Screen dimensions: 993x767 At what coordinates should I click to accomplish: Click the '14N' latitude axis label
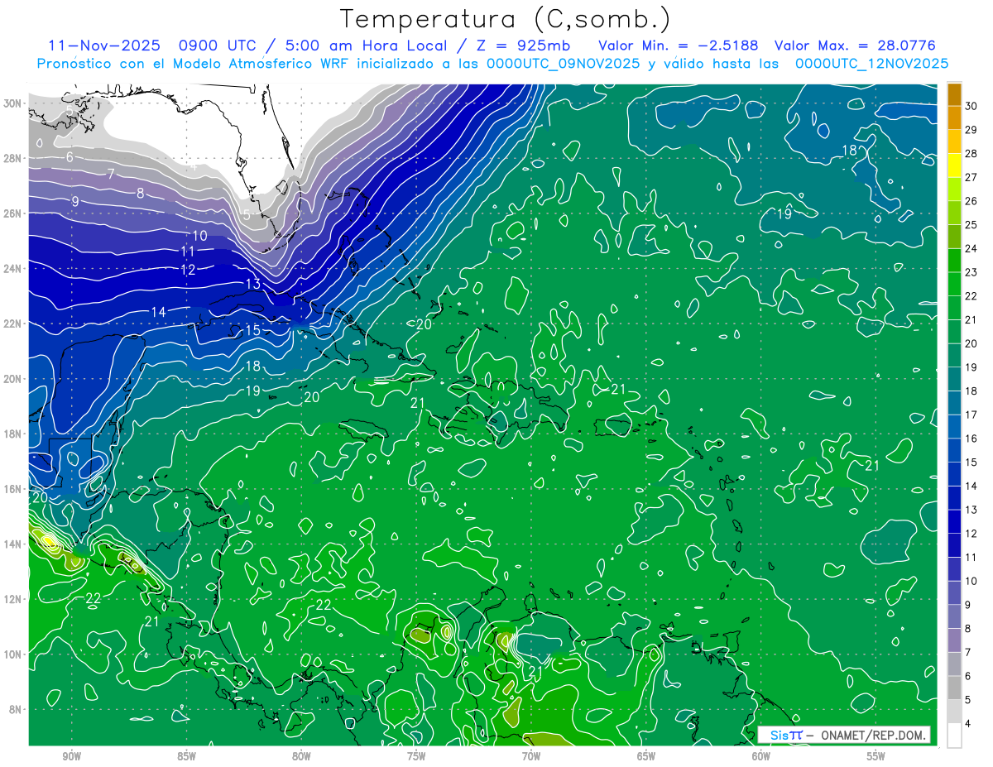(x=12, y=544)
